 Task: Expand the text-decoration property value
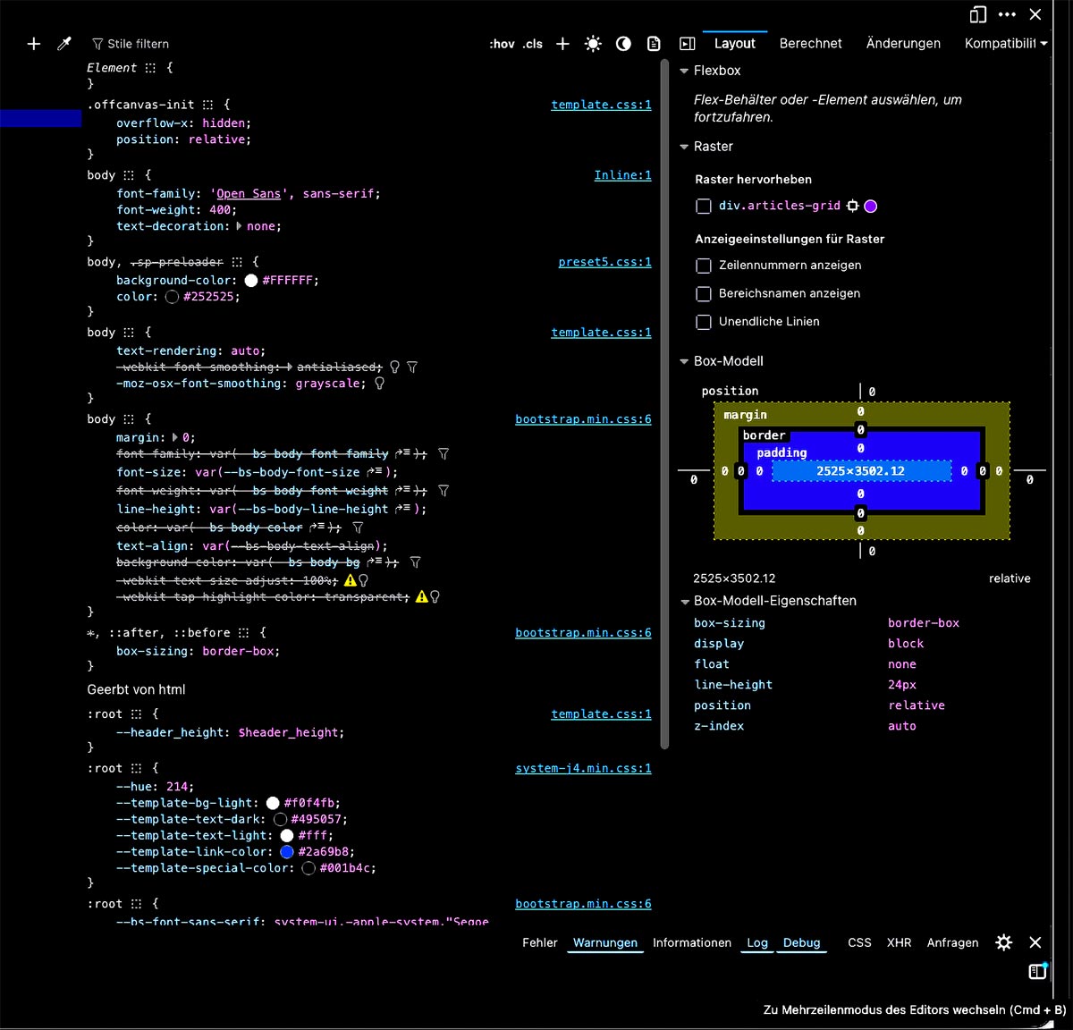pyautogui.click(x=239, y=226)
